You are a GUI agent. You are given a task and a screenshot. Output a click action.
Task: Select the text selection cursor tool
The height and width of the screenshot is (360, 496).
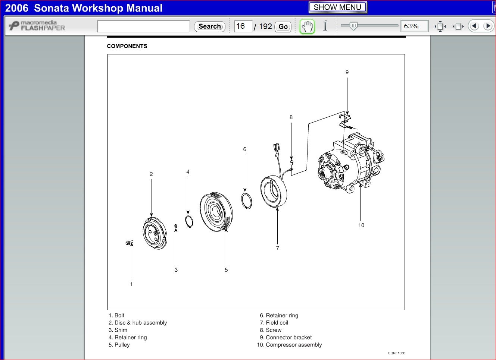pos(325,26)
